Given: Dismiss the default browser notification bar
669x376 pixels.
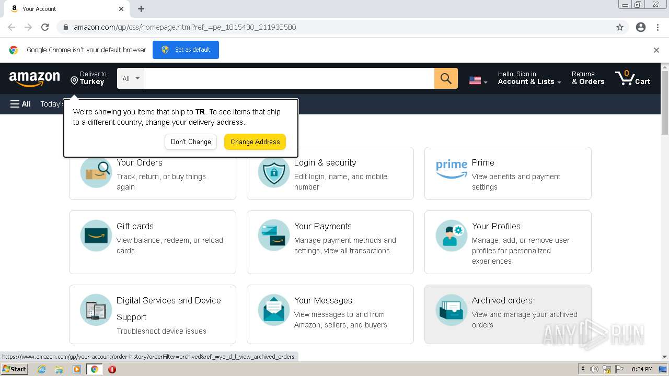Looking at the screenshot, I should pyautogui.click(x=656, y=50).
